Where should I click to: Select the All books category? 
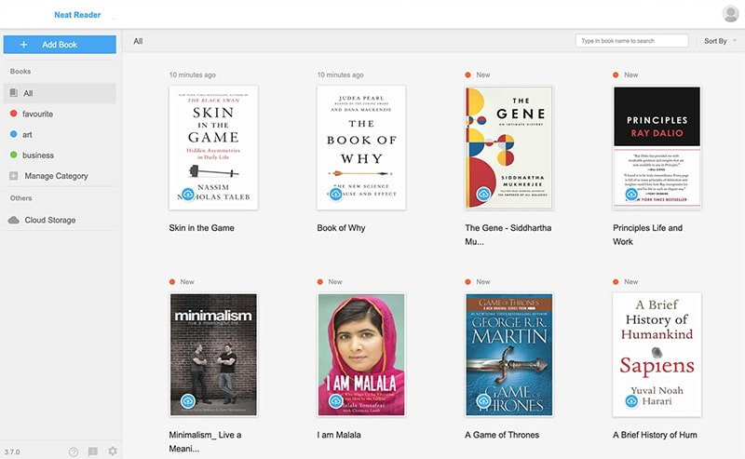(x=60, y=93)
